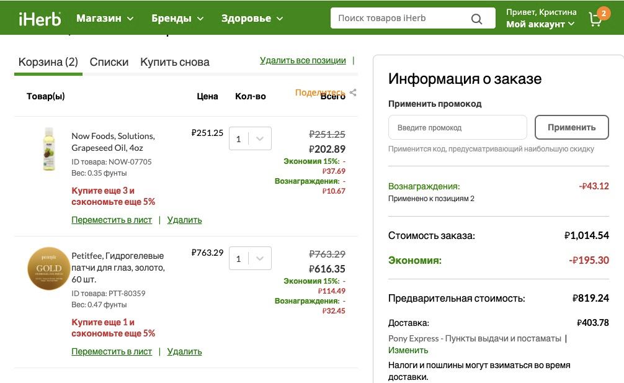This screenshot has height=383, width=624.
Task: Move Petitfee patches to list
Action: (x=112, y=351)
